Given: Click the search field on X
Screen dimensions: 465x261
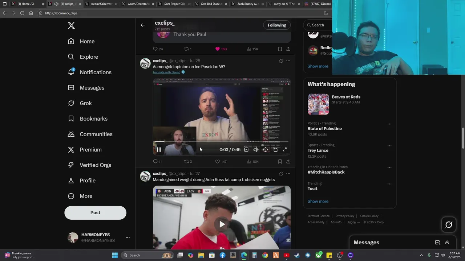Looking at the screenshot, I should click(x=318, y=25).
